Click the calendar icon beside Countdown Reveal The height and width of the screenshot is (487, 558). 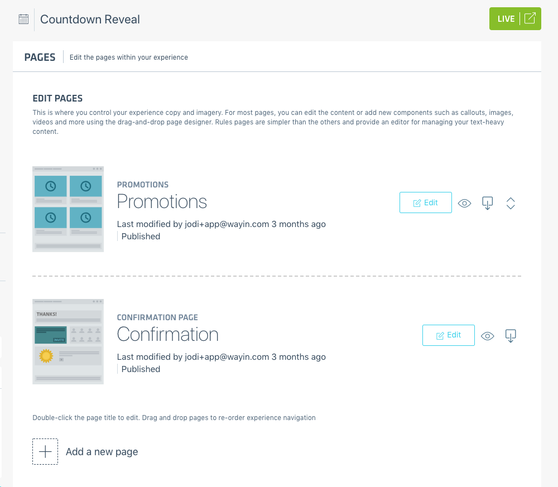click(x=23, y=19)
